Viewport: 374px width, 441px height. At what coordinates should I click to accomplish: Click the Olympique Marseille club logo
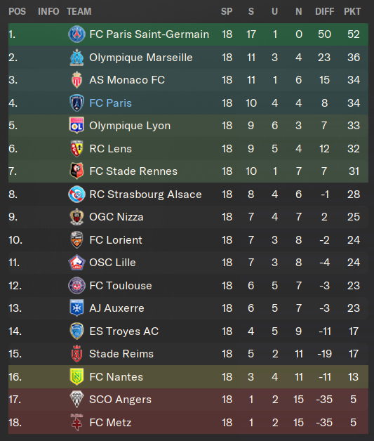pos(76,58)
